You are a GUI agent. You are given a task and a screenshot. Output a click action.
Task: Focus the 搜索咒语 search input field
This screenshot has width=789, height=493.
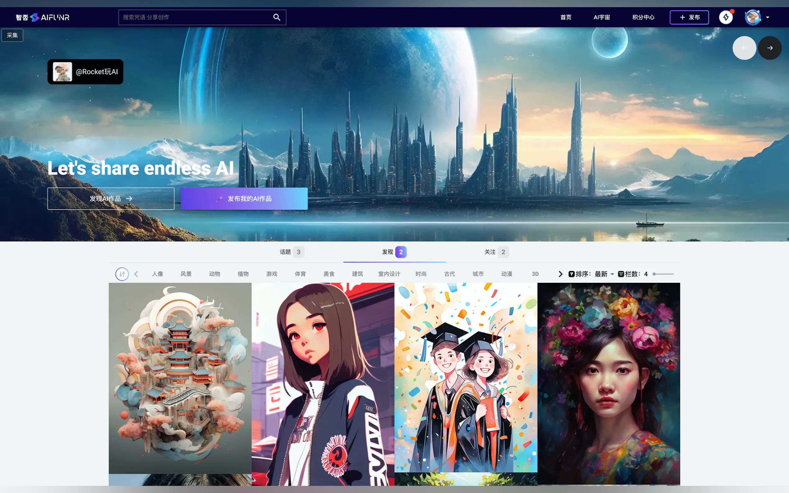196,17
